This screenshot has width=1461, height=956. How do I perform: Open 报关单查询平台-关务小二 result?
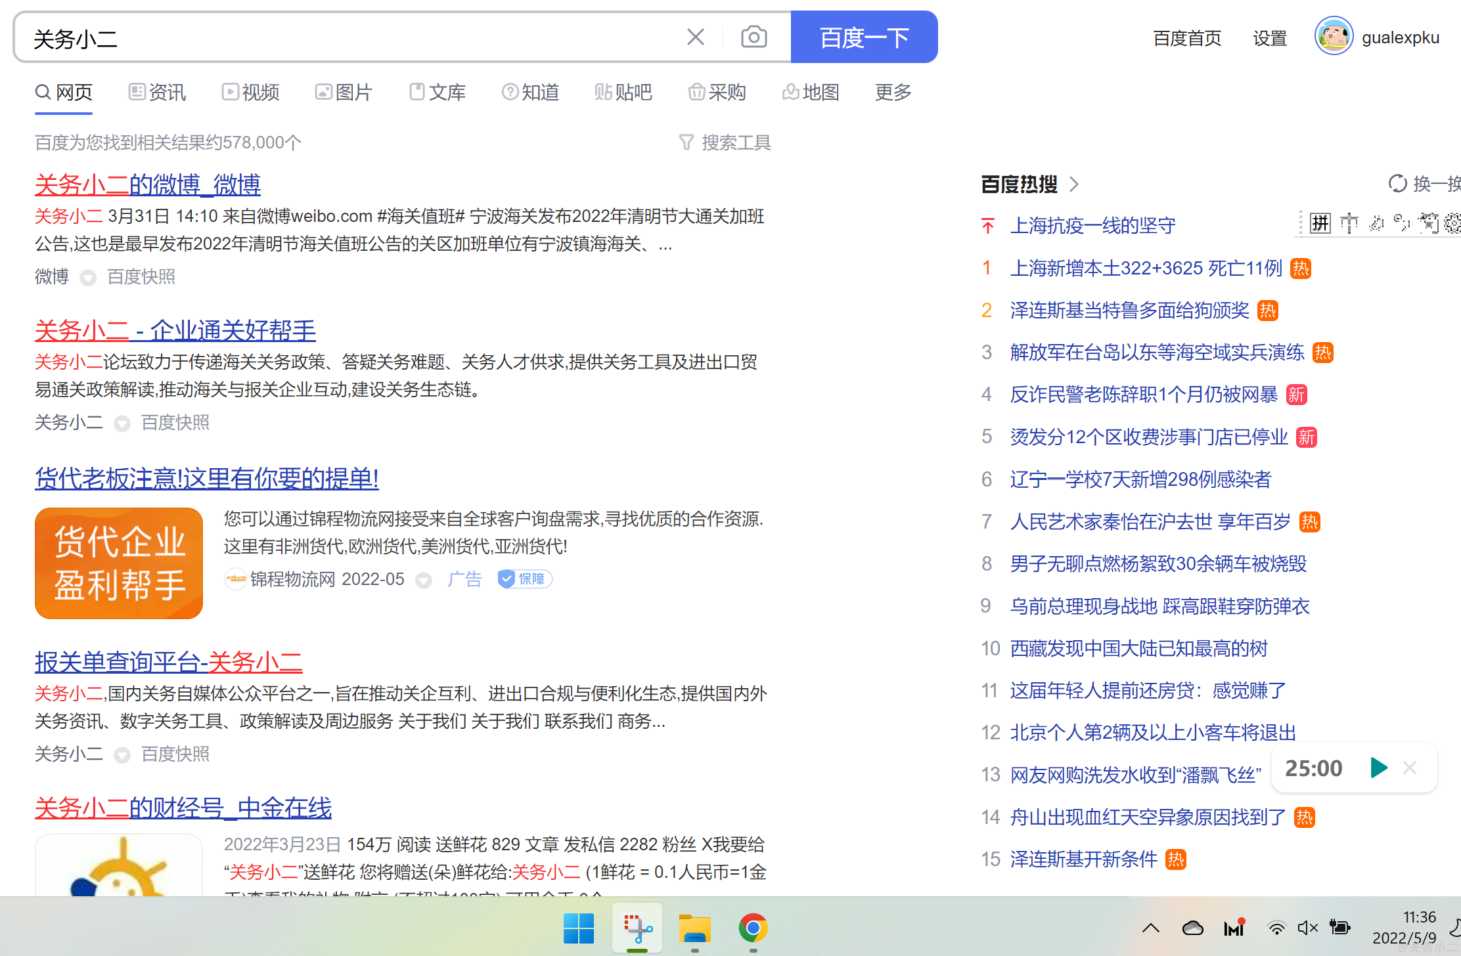pyautogui.click(x=169, y=662)
